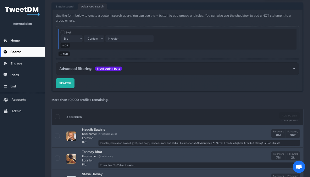310x177 pixels.
Task: Select the Advanced search tab
Action: 93,6
